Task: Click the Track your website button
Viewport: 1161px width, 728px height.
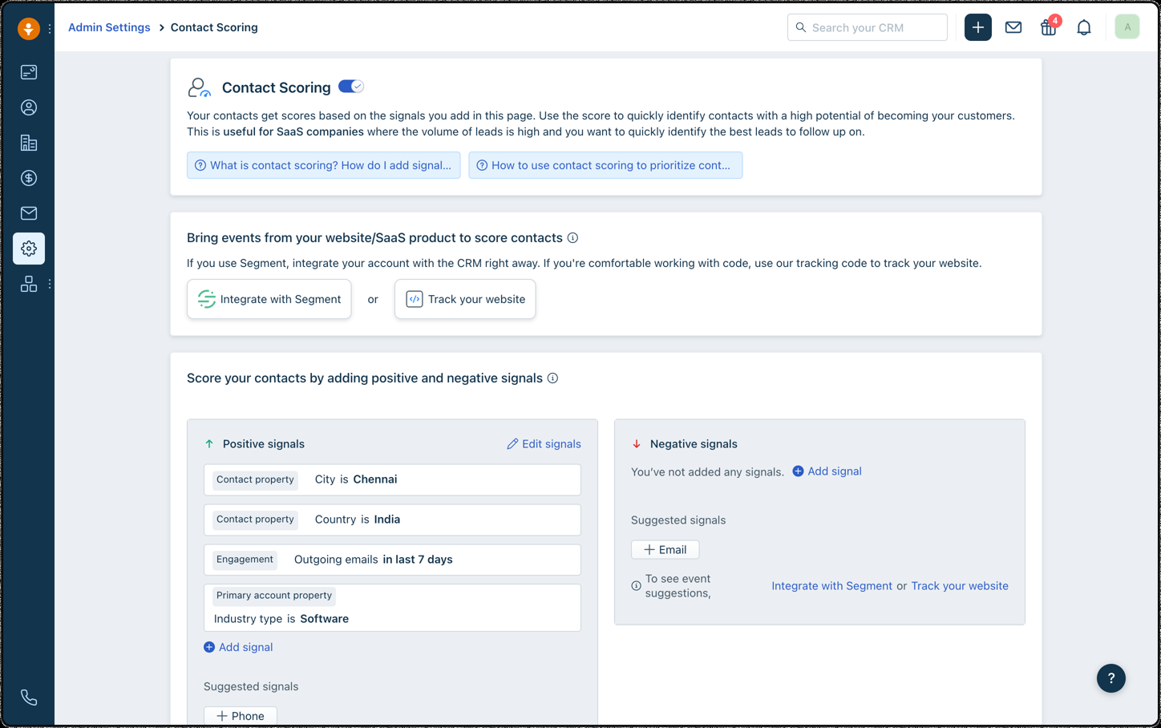Action: pos(465,299)
